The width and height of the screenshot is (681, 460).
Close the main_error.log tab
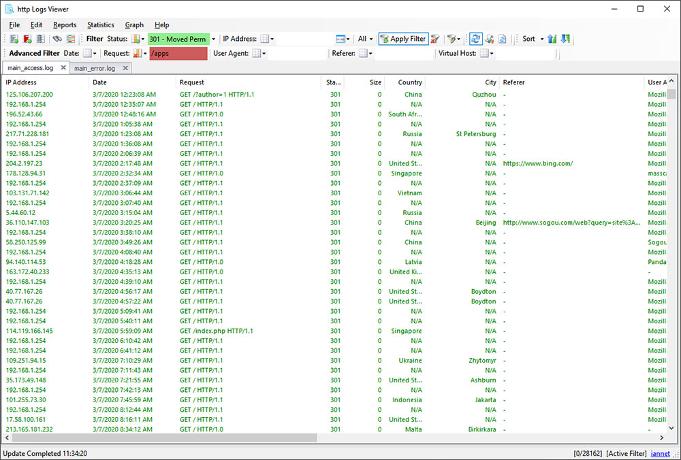(x=125, y=68)
